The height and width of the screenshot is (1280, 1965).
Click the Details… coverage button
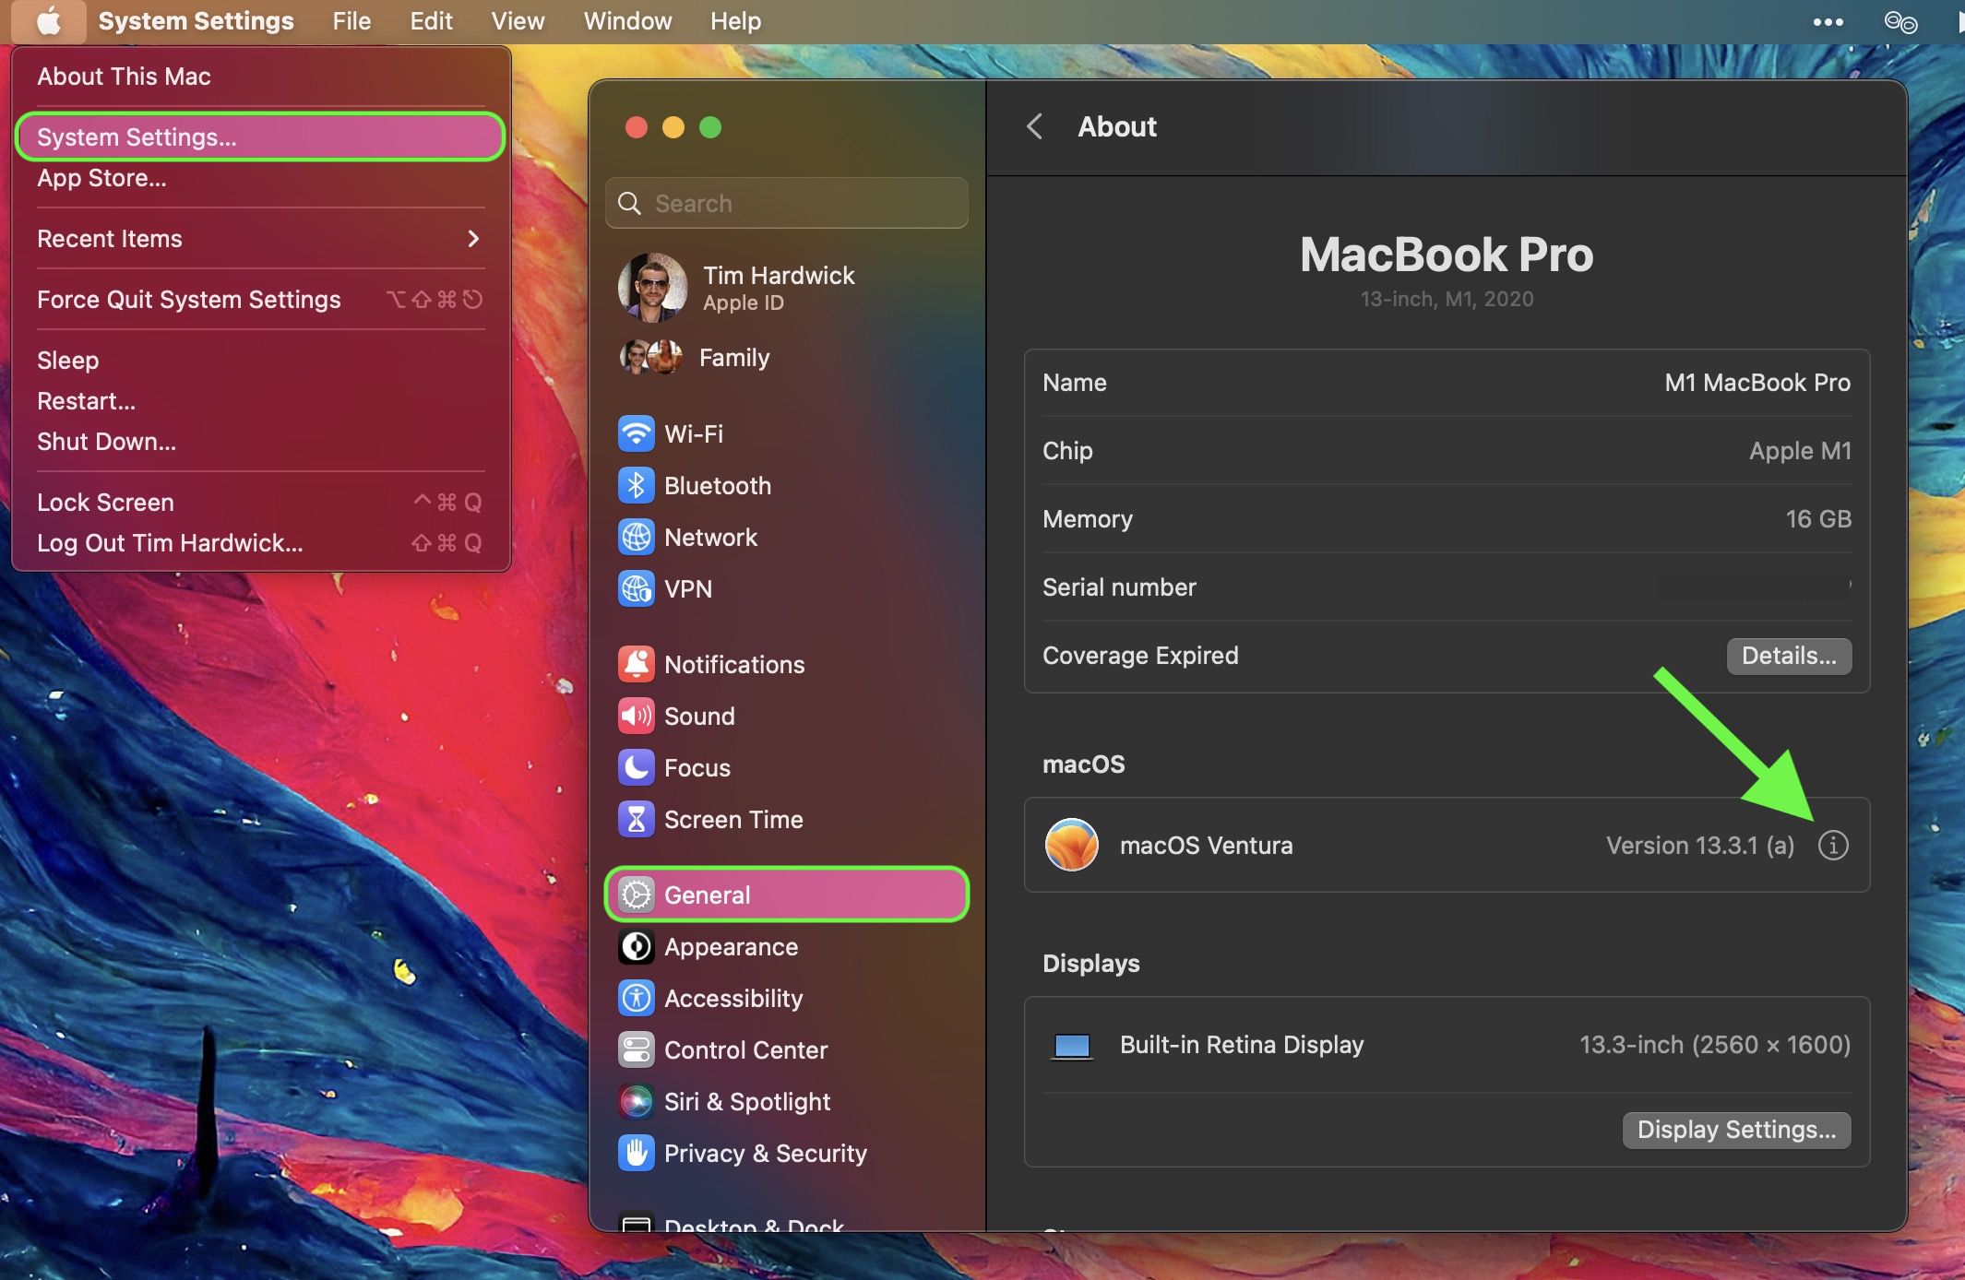[x=1789, y=656]
